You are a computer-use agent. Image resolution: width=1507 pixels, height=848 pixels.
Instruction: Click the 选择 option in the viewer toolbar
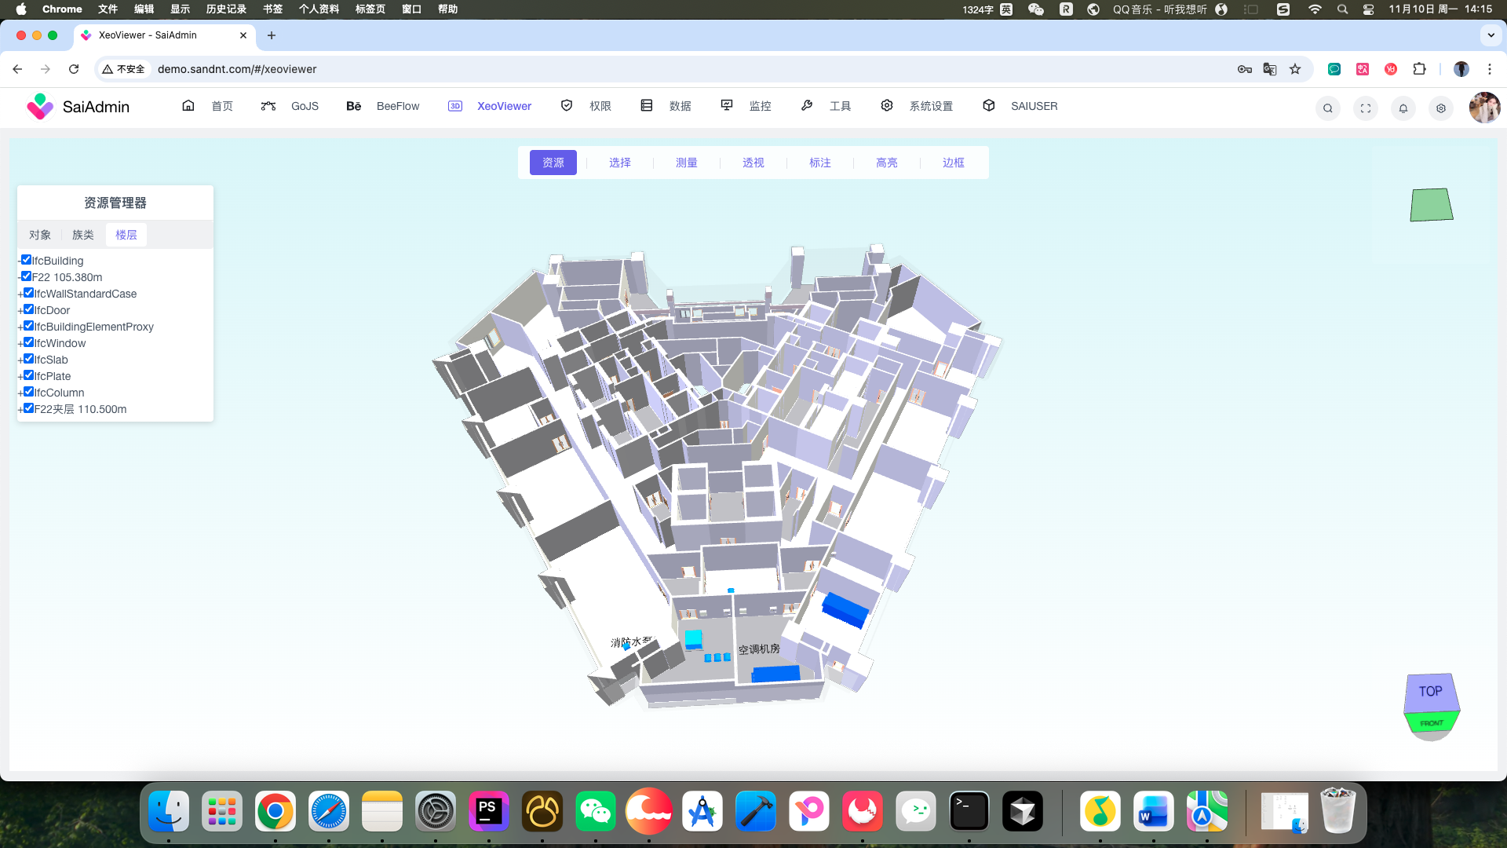tap(619, 163)
